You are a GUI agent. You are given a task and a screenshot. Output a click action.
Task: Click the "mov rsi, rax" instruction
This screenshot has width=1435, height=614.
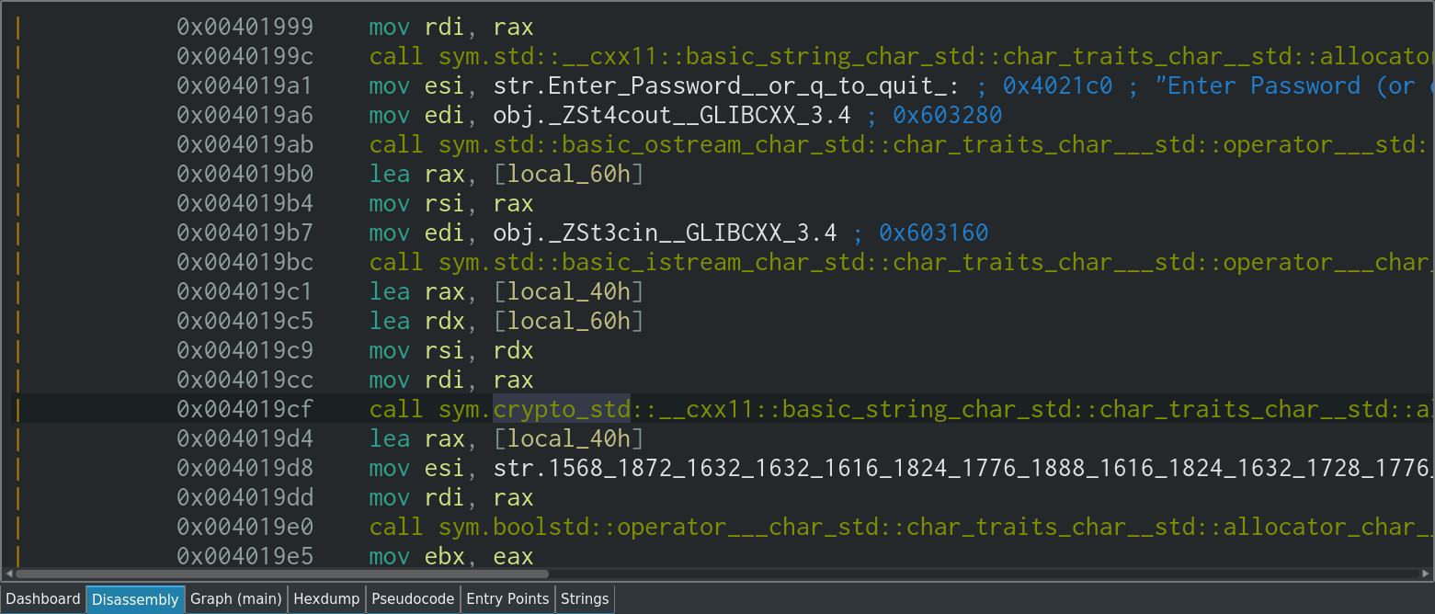451,204
